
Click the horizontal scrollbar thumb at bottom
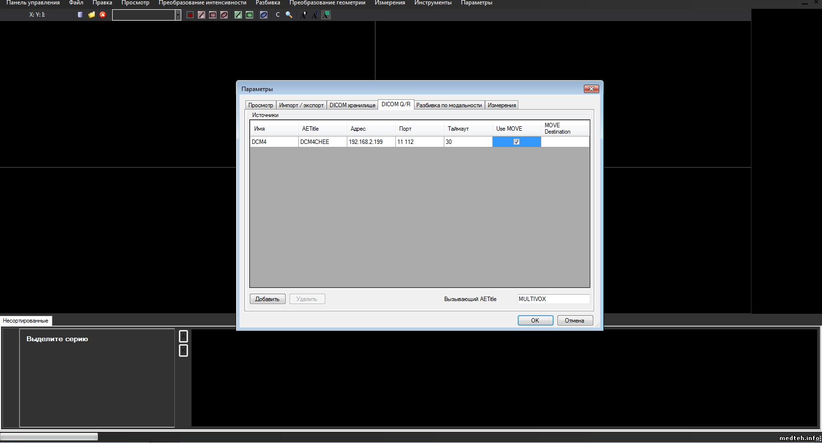pyautogui.click(x=49, y=437)
